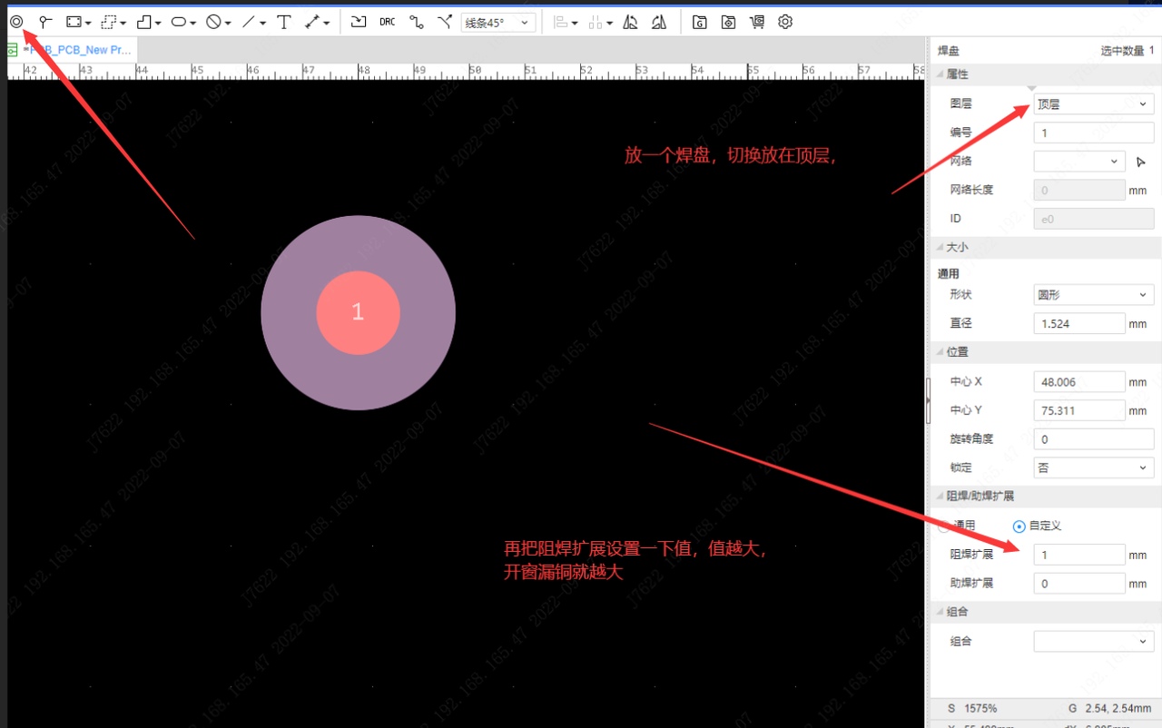Image resolution: width=1162 pixels, height=728 pixels.
Task: Click the 焊盘 panel title
Action: 948,51
